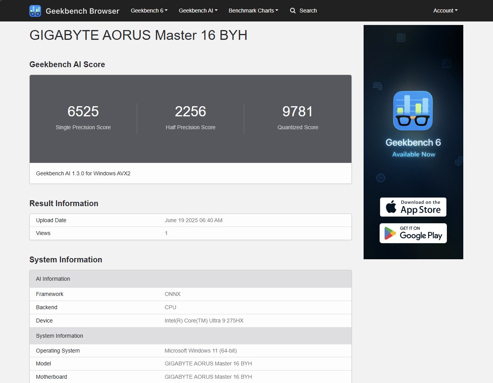The width and height of the screenshot is (493, 383).
Task: Click the Google Play triangle logo
Action: [390, 233]
